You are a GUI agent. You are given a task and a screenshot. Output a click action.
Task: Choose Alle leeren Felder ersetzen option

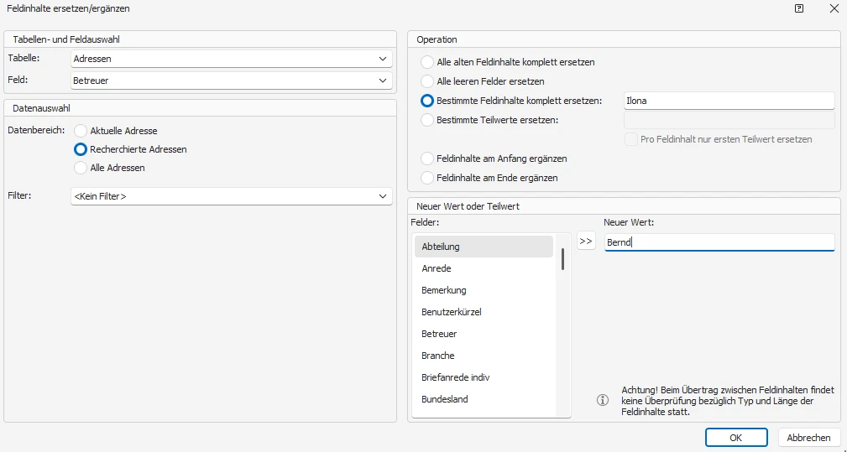(x=427, y=81)
